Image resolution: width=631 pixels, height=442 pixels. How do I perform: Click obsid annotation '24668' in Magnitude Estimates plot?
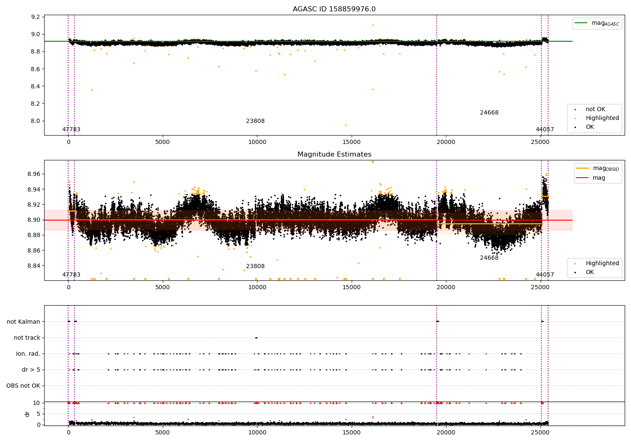[489, 258]
